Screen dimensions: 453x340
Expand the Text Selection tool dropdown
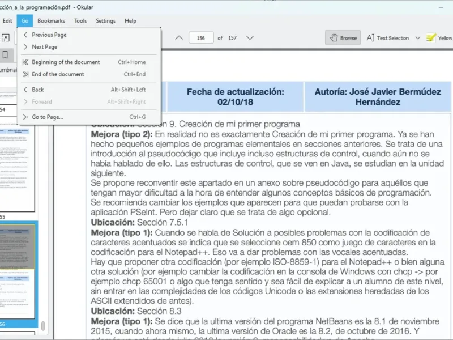pos(417,38)
